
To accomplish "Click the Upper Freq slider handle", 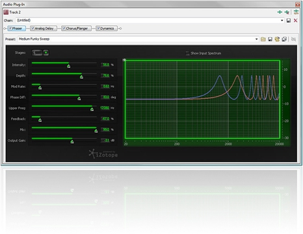I will point(92,109).
